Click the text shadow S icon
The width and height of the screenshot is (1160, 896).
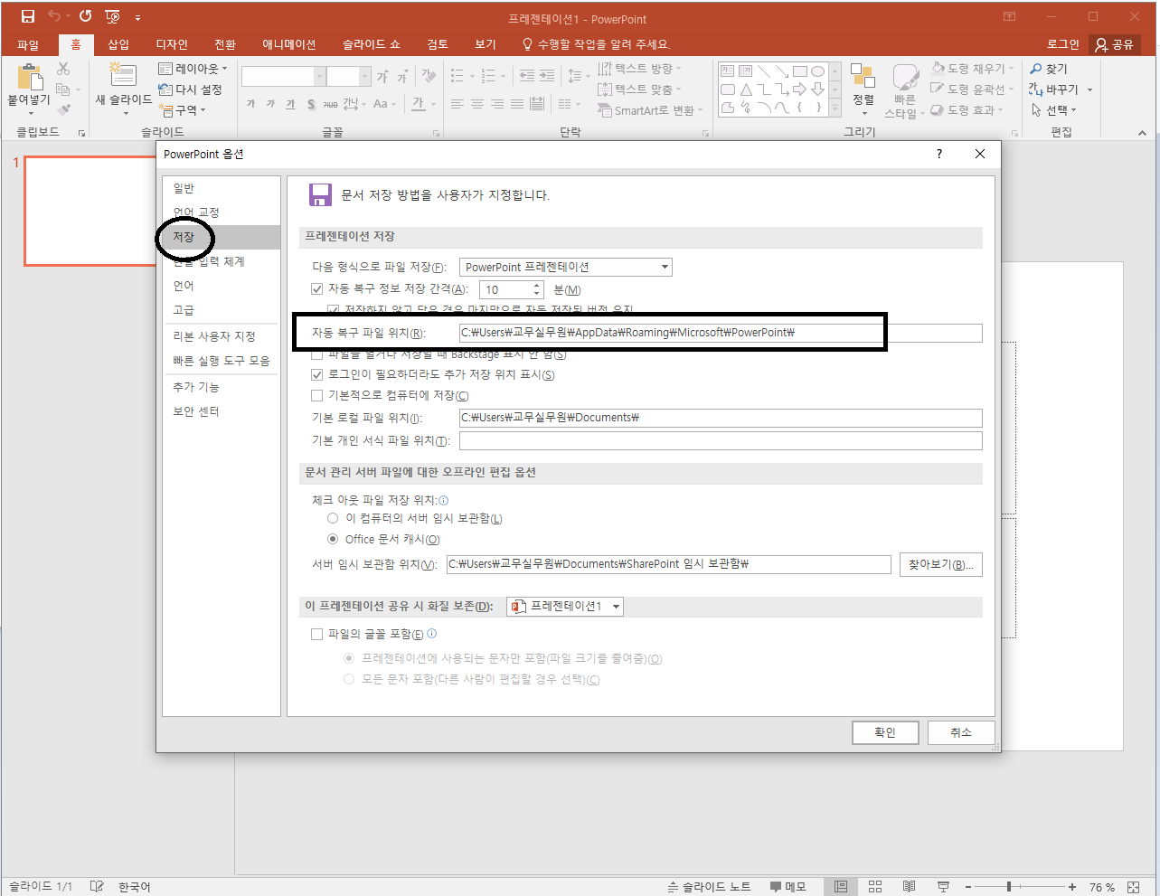tap(311, 104)
